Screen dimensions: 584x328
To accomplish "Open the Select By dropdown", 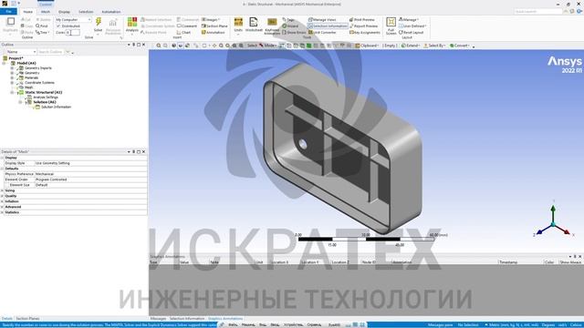I will (434, 46).
